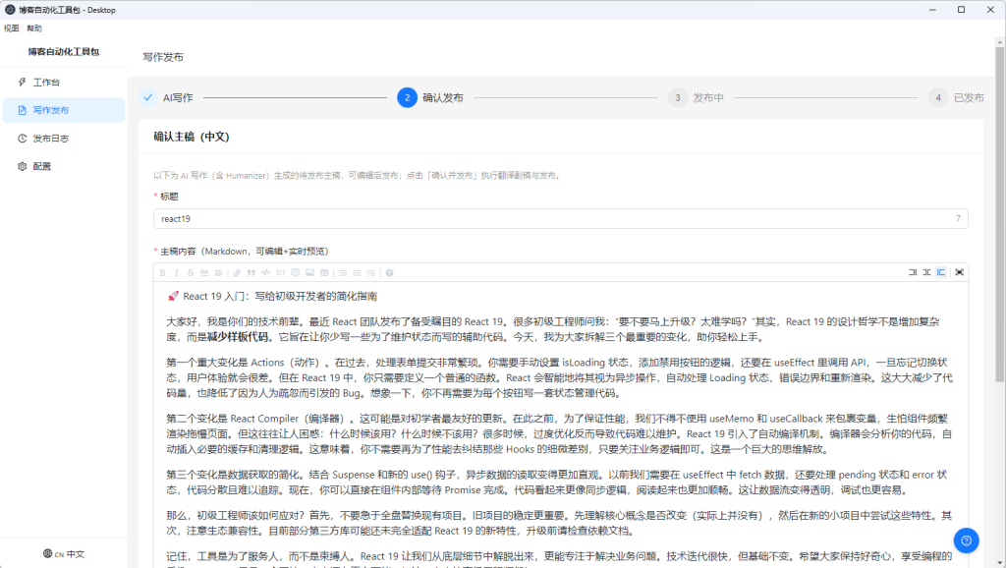1006x568 pixels.
Task: Open the Markdown help question icon in toolbar
Action: [x=389, y=273]
